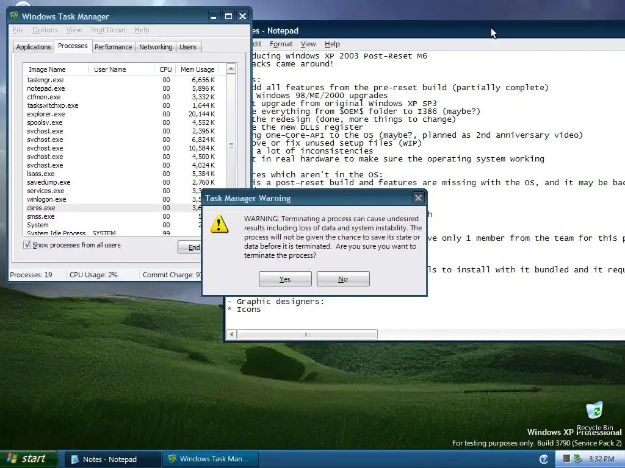This screenshot has width=625, height=468.
Task: Click Notepad horizontal scrollbar thumb
Action: [x=308, y=335]
